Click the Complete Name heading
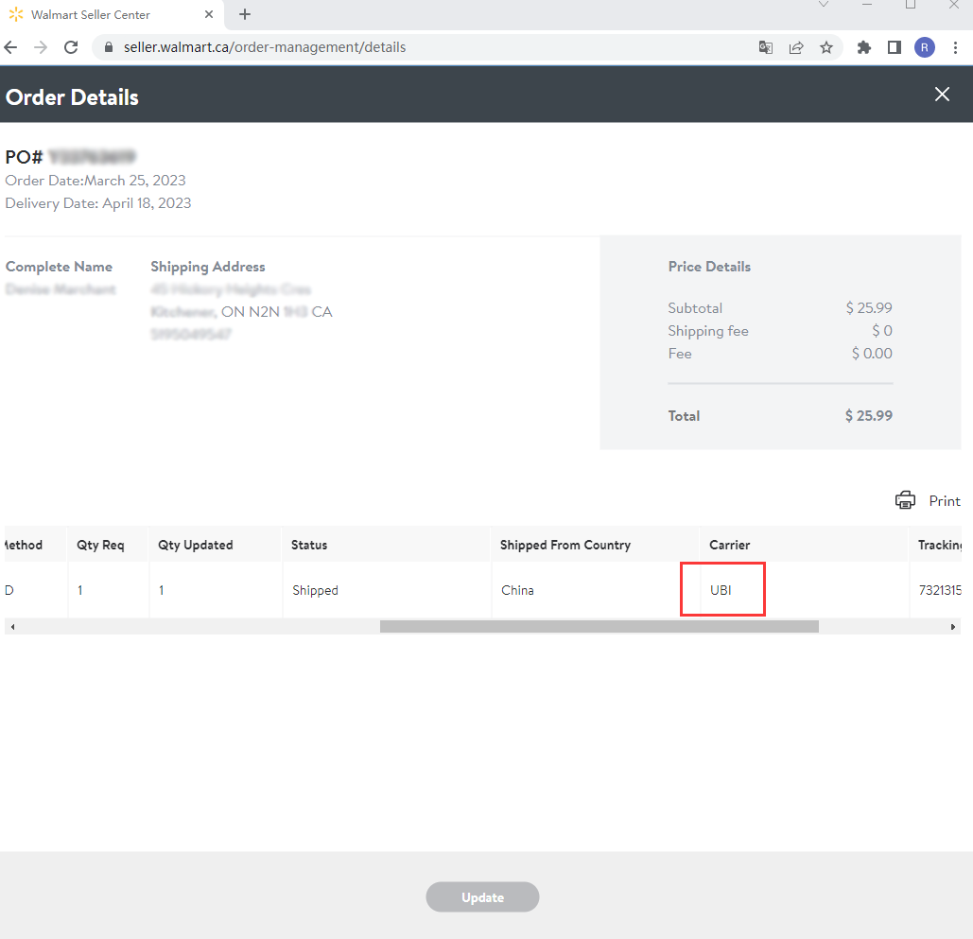 pos(59,267)
